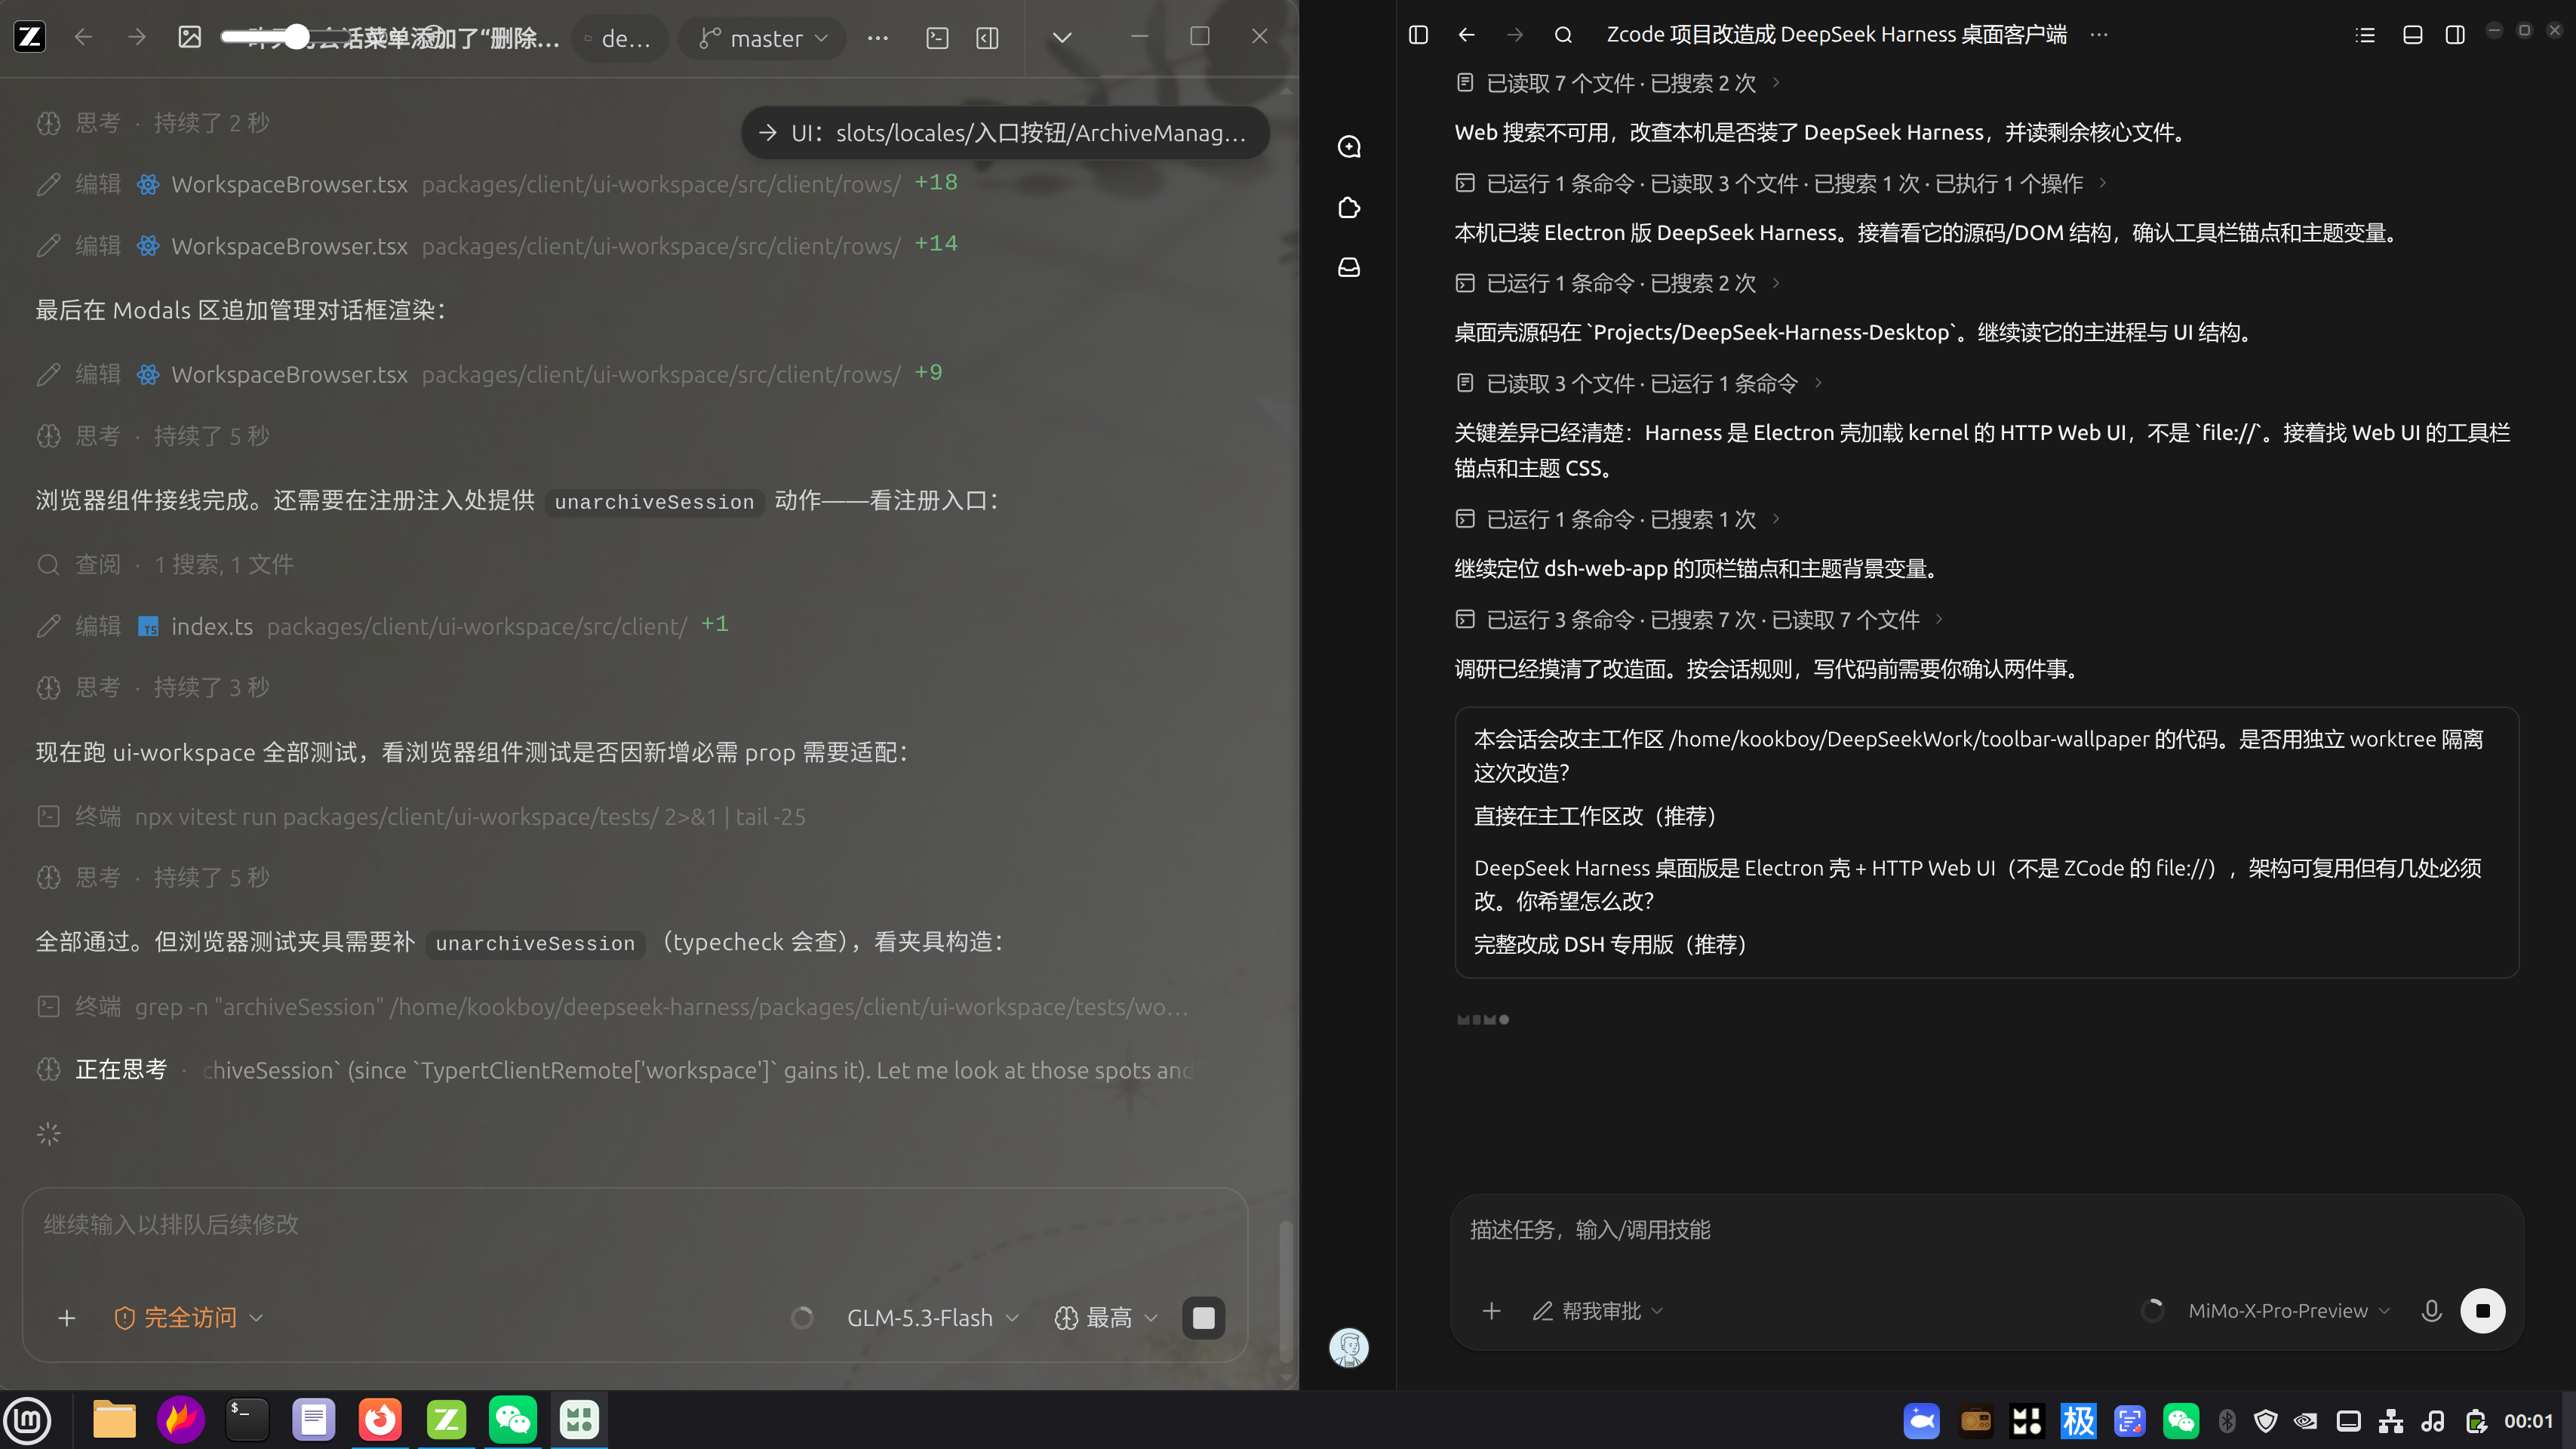2576x1449 pixels.
Task: Open the 帮我审批 mode dropdown
Action: click(x=1598, y=1311)
